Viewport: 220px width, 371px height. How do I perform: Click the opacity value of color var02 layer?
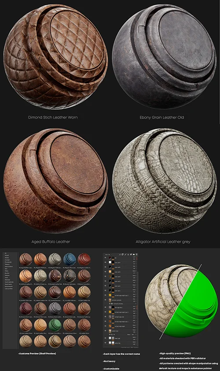(135, 287)
